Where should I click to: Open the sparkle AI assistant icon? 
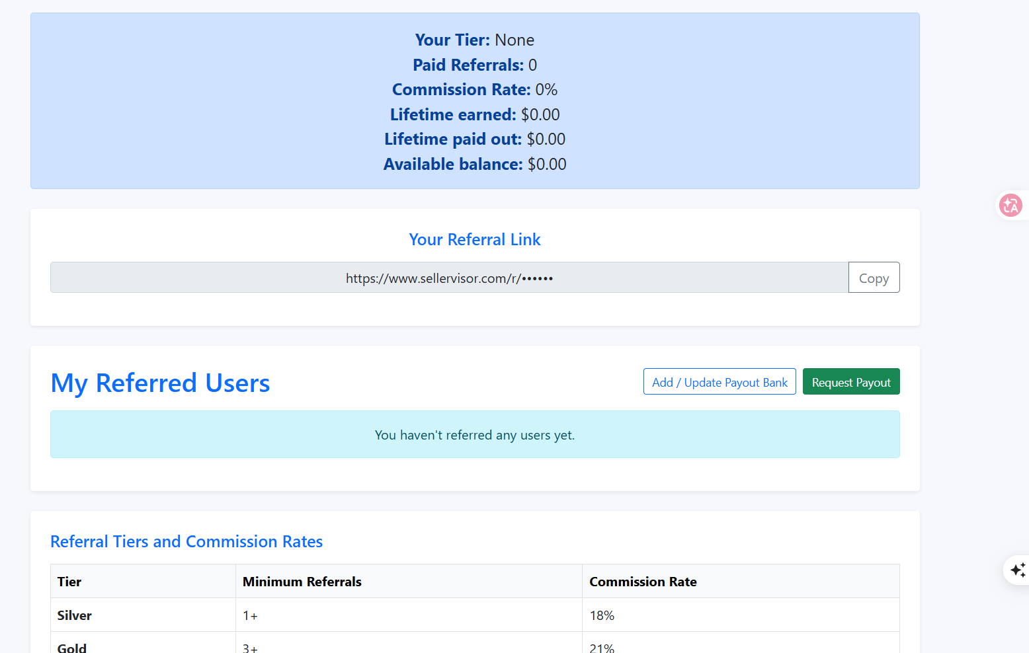pyautogui.click(x=1018, y=570)
